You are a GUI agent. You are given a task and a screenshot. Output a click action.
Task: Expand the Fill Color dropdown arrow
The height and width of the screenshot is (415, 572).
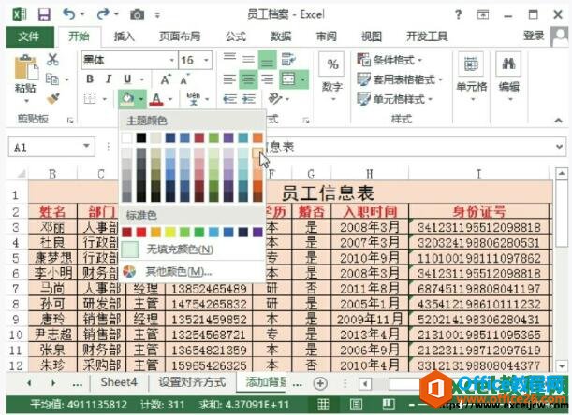tap(141, 99)
